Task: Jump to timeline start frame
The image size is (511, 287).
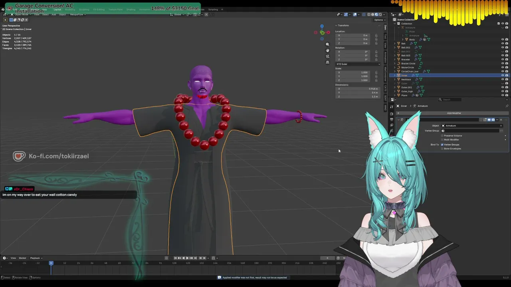Action: pyautogui.click(x=175, y=258)
